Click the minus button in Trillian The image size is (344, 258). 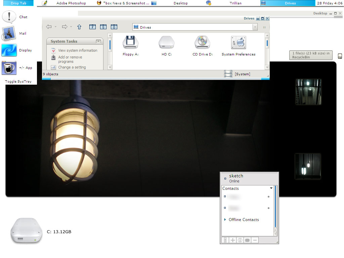coord(255,240)
